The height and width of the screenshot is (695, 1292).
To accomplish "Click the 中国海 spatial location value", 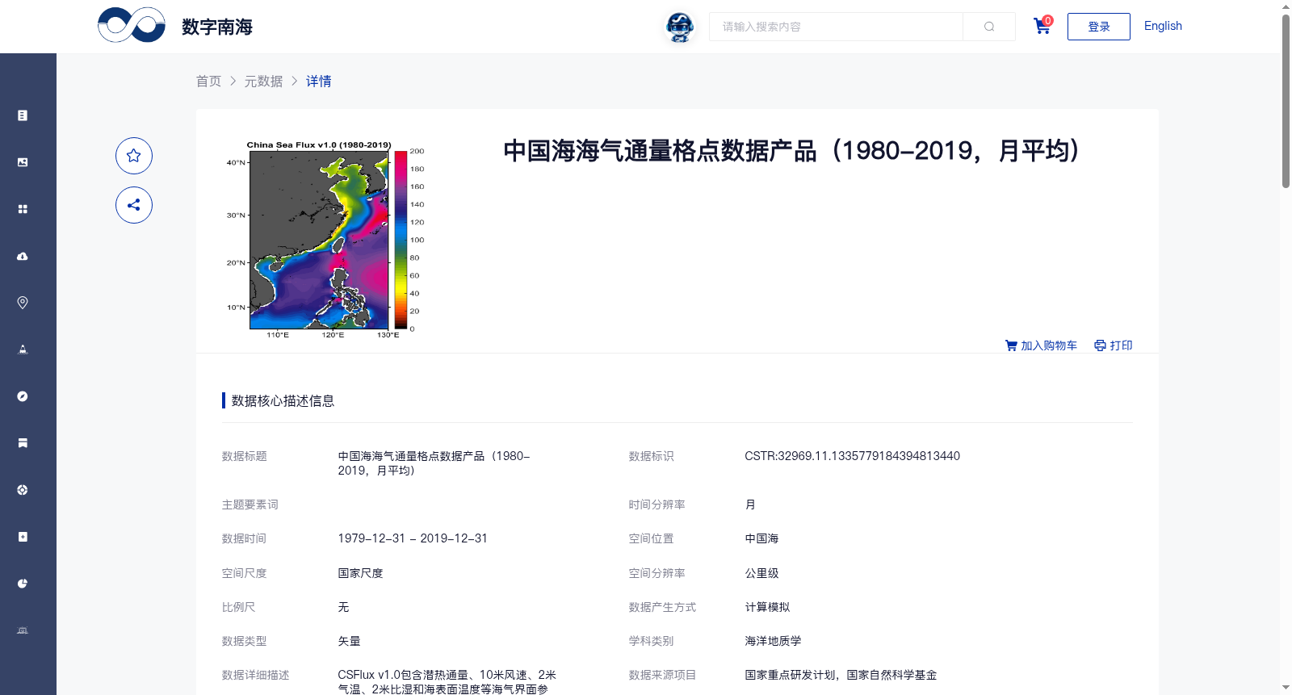I will 761,538.
